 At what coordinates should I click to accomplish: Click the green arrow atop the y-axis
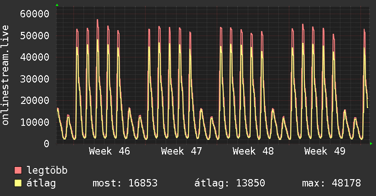coord(57,5)
